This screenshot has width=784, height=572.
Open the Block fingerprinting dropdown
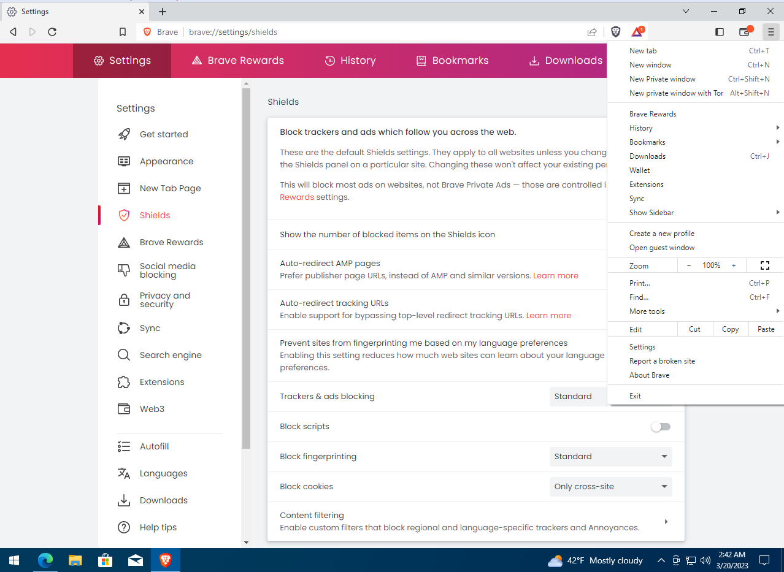click(x=611, y=457)
